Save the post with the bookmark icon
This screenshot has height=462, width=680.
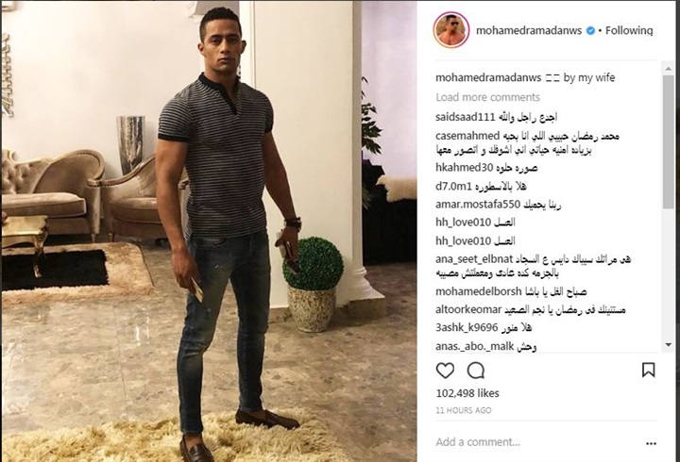pos(648,371)
